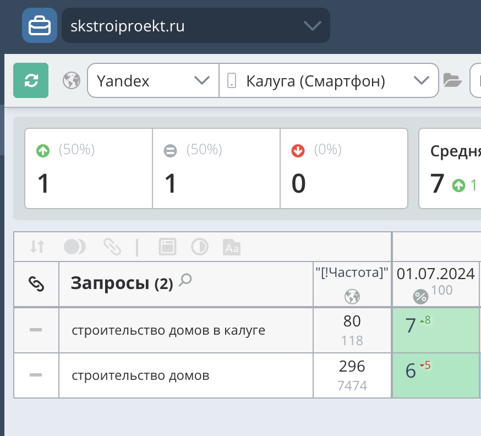This screenshot has width=481, height=436.
Task: Click the green position cell showing 7
Action: click(x=435, y=330)
